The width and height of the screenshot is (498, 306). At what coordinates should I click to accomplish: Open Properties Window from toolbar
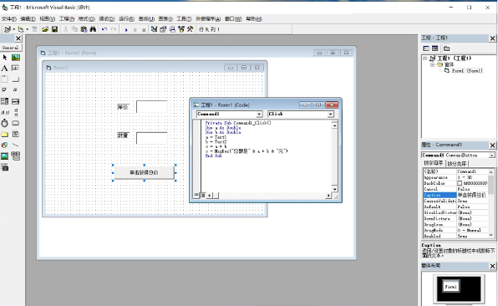point(163,29)
